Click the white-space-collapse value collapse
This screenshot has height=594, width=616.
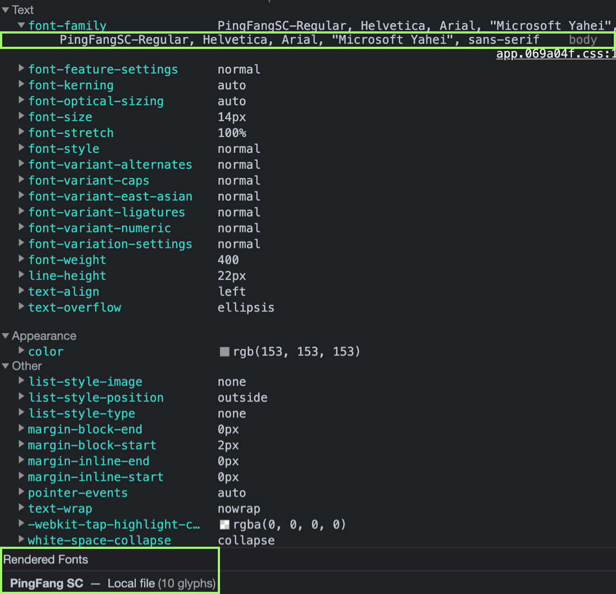coord(246,541)
